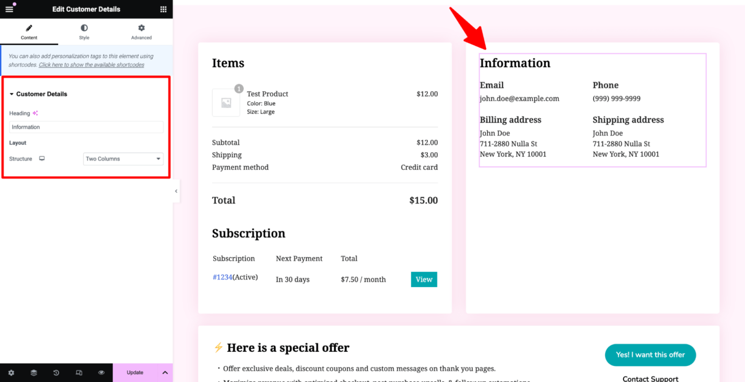Screen dimensions: 745x382
Task: Toggle Preview with the eye icon
Action: coord(101,372)
